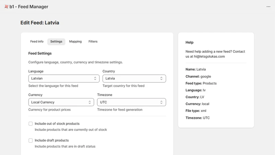This screenshot has width=275, height=155.
Task: Click the Feed Settings section heading
Action: 40,53
